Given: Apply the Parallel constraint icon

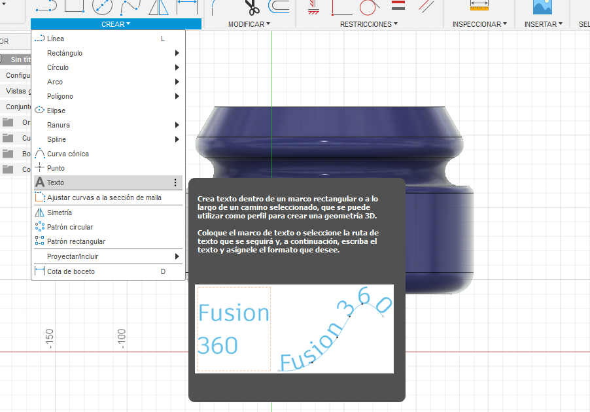Looking at the screenshot, I should tap(426, 6).
